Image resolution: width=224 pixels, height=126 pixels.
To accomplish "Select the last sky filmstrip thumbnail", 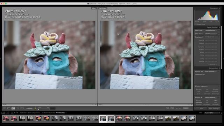I will (x=192, y=118).
